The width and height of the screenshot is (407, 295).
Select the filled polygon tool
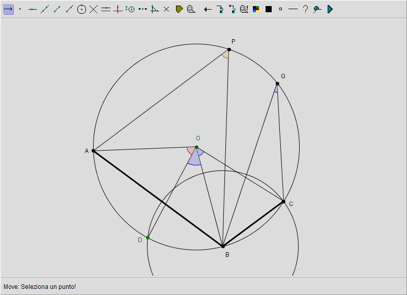click(179, 9)
